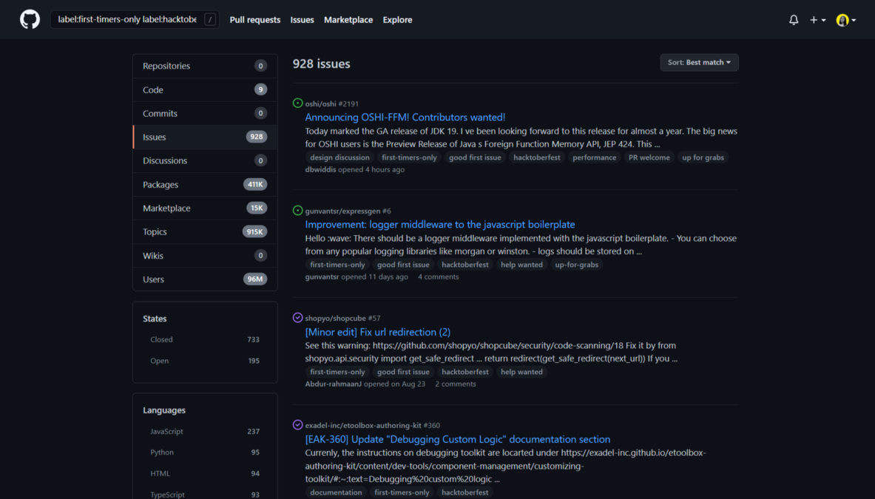Click the up-for-grabs label on the expressgen issue
Image resolution: width=875 pixels, height=499 pixels.
pyautogui.click(x=576, y=264)
